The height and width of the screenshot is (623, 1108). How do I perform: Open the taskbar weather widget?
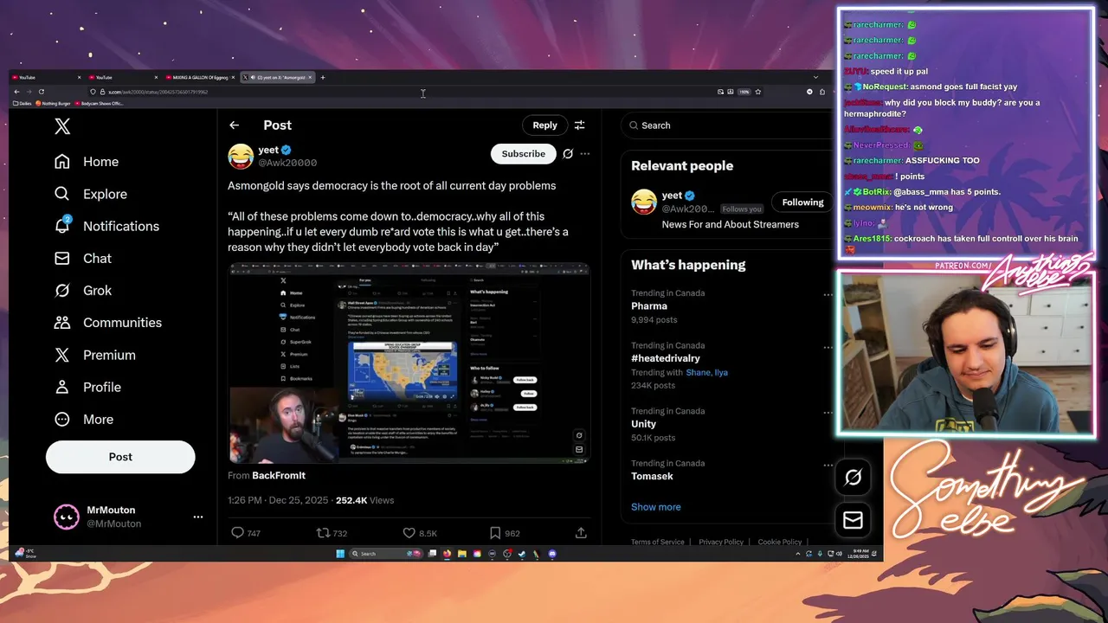coord(26,553)
